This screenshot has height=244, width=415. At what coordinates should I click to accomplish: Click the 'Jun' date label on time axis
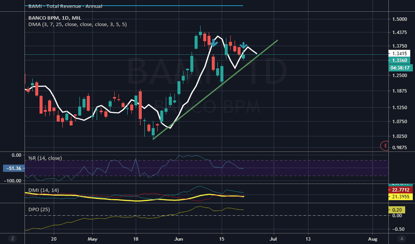(179, 239)
